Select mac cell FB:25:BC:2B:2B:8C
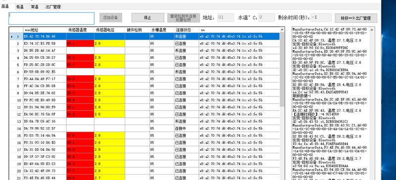Screen dimensions: 396x180 click(x=45, y=65)
